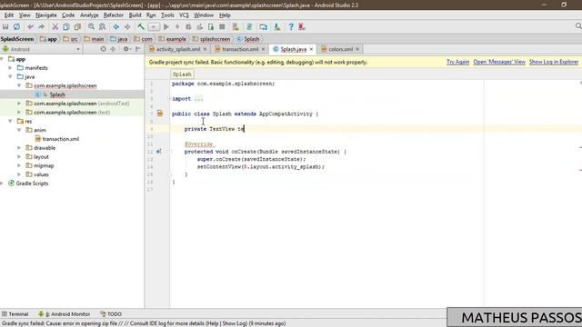Click the Synchronize toolbar icon
582x327 pixels.
point(16,26)
